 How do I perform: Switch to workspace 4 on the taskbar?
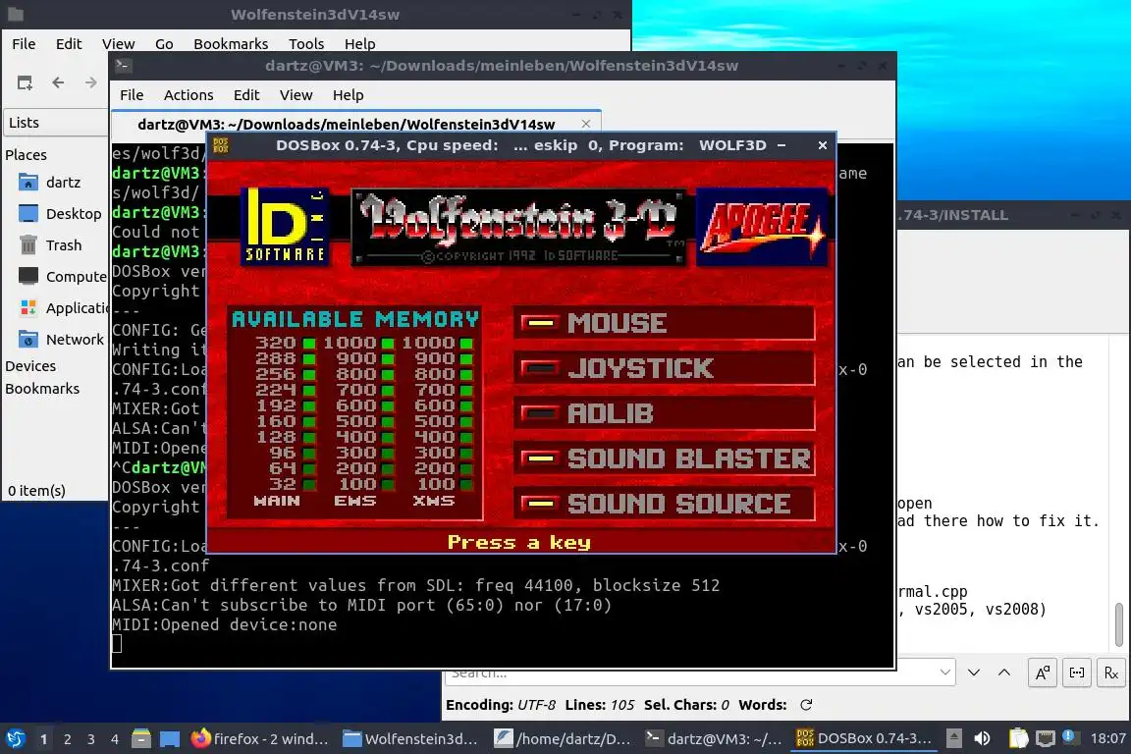coord(115,739)
